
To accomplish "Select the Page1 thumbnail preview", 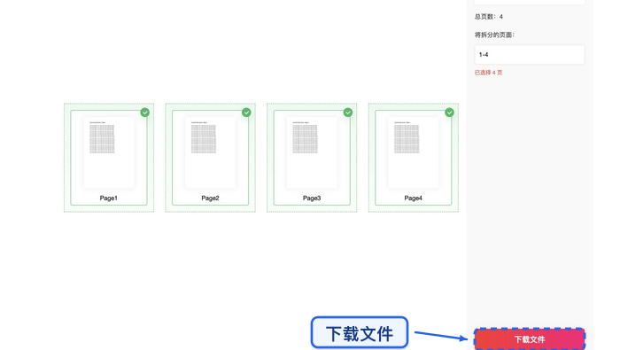I will tap(109, 152).
